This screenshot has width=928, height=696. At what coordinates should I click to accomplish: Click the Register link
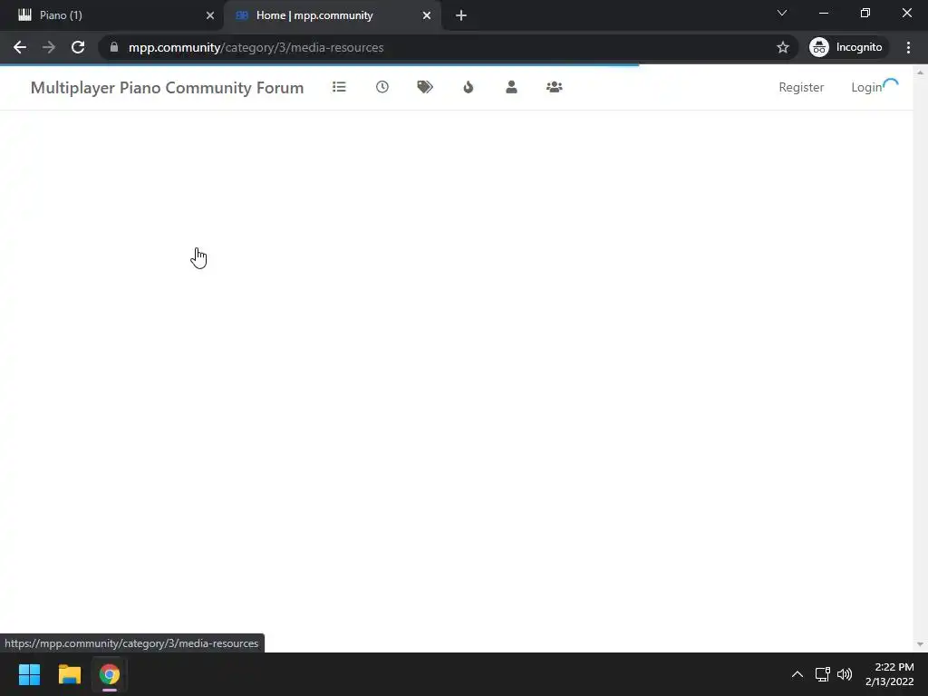(801, 87)
